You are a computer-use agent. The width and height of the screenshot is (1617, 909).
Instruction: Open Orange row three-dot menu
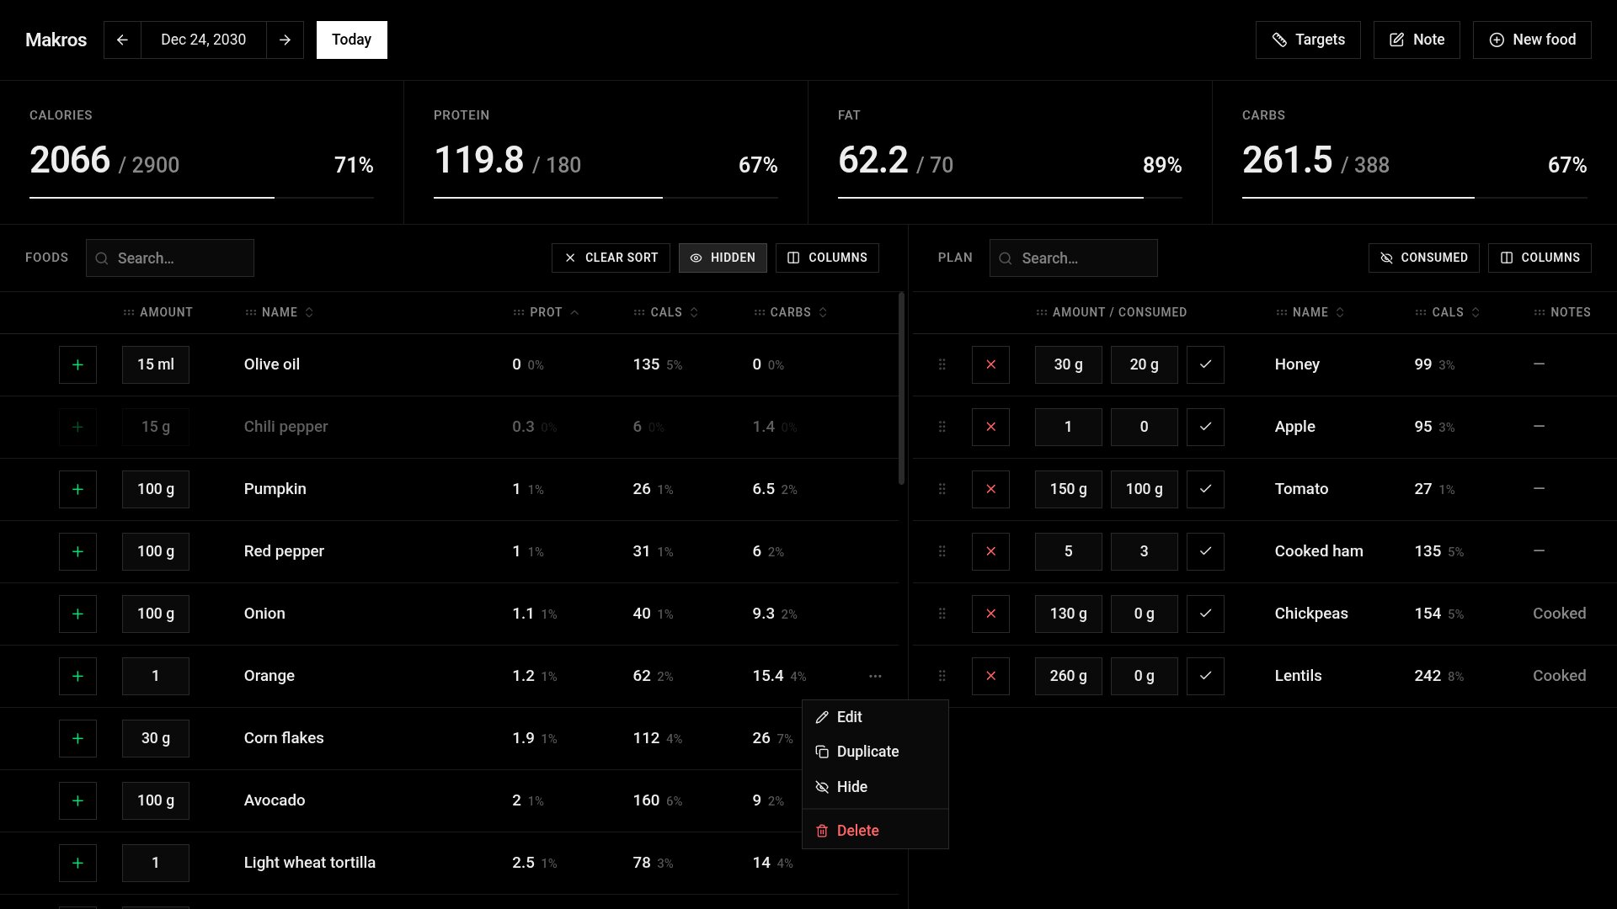point(875,676)
